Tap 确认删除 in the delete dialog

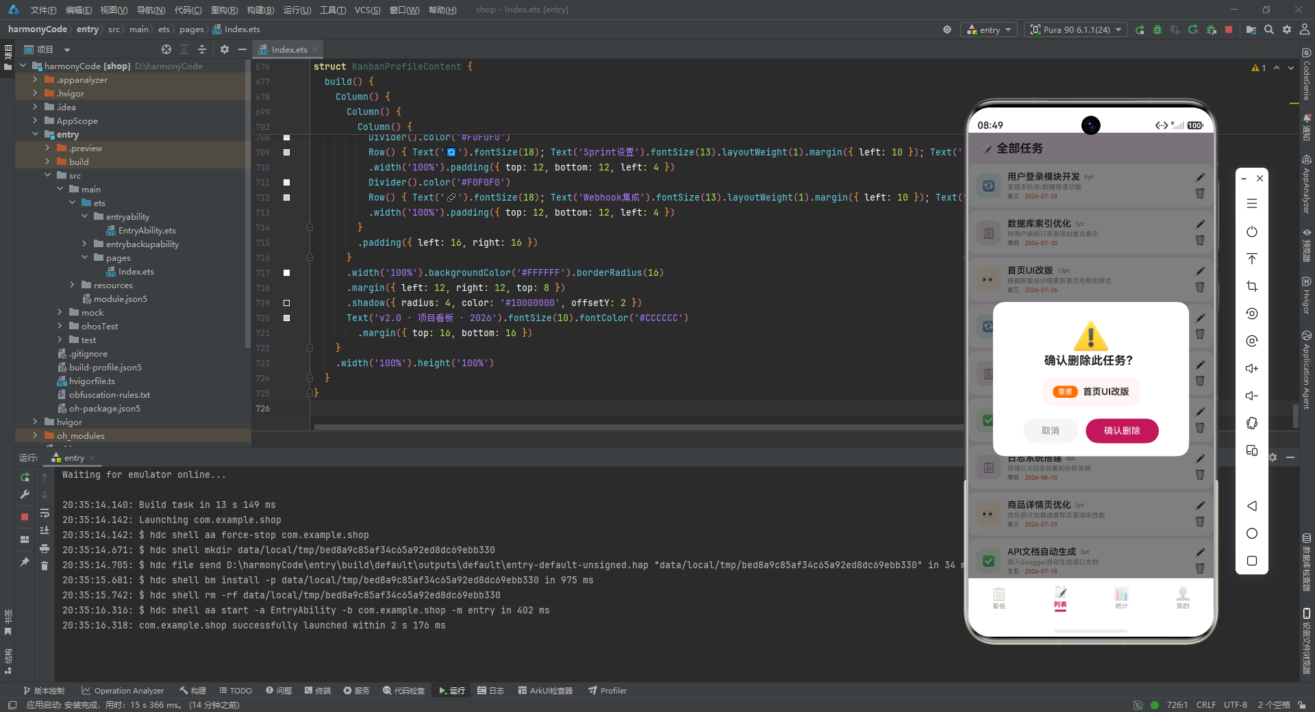[1122, 431]
